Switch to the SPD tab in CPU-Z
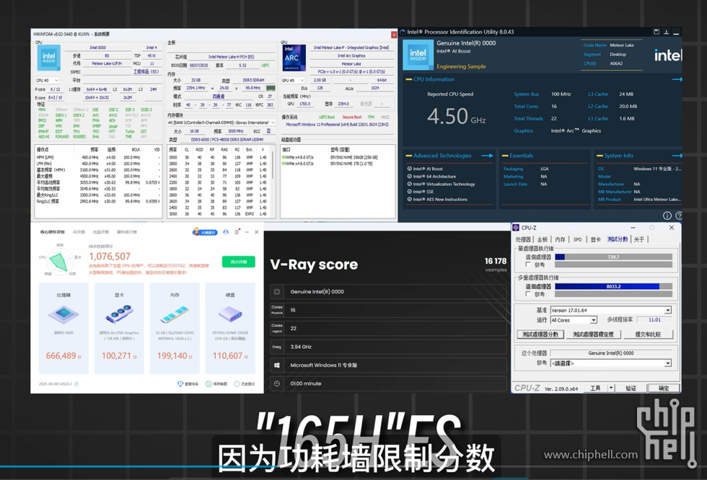Image resolution: width=707 pixels, height=480 pixels. click(x=578, y=239)
